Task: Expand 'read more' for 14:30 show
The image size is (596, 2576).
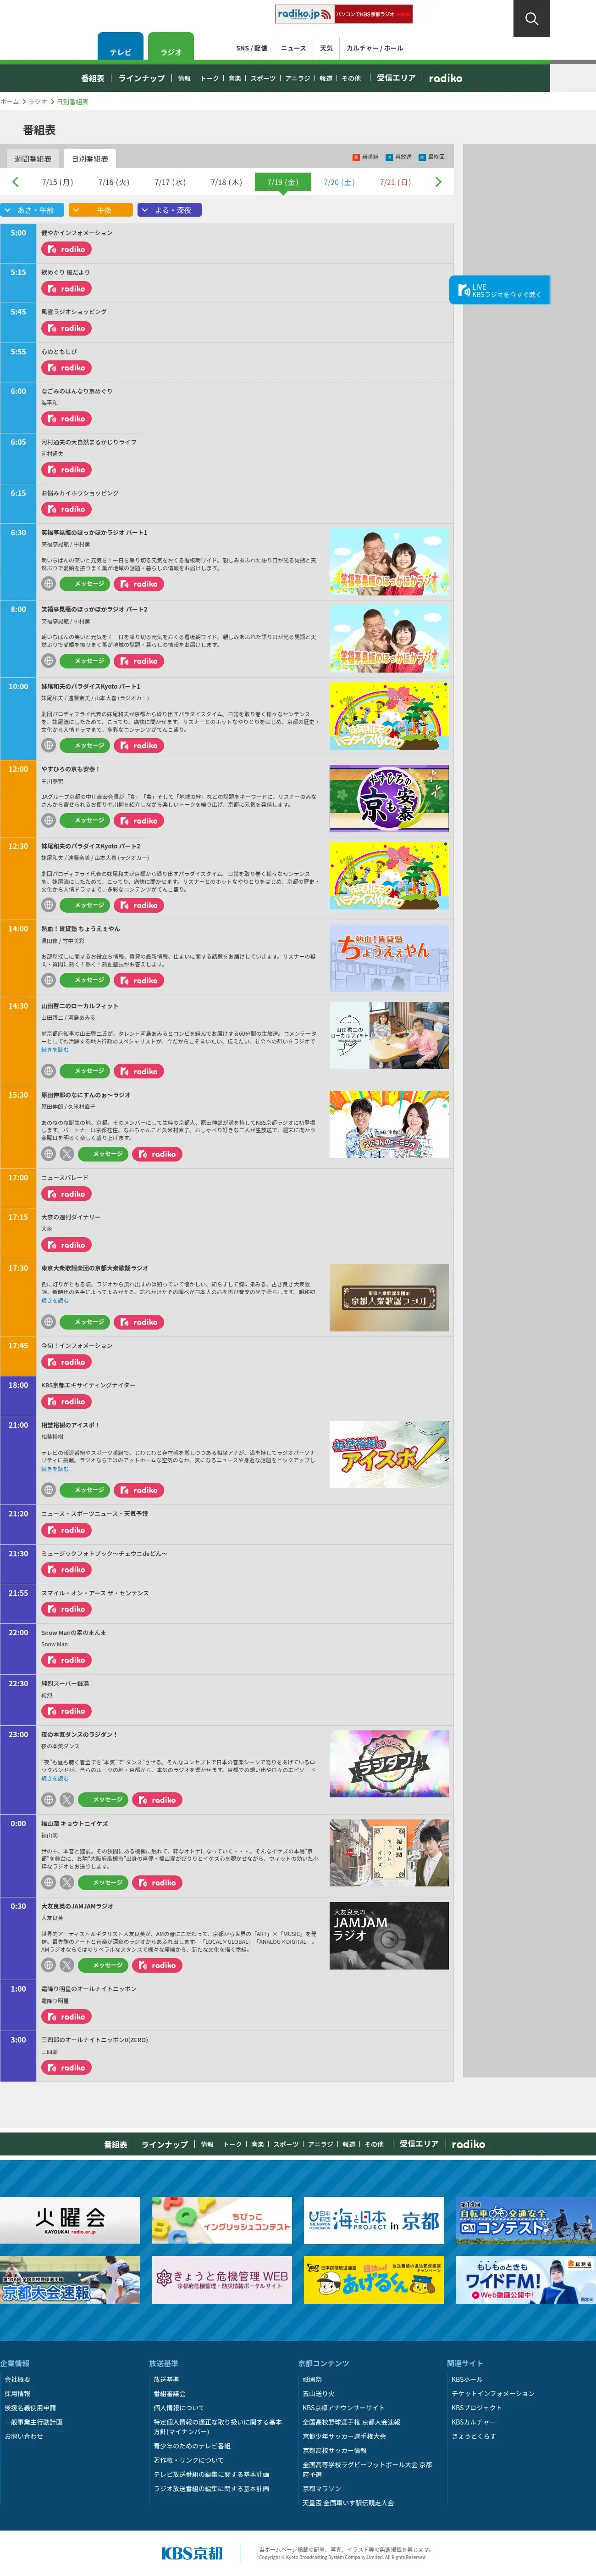Action: [55, 1049]
